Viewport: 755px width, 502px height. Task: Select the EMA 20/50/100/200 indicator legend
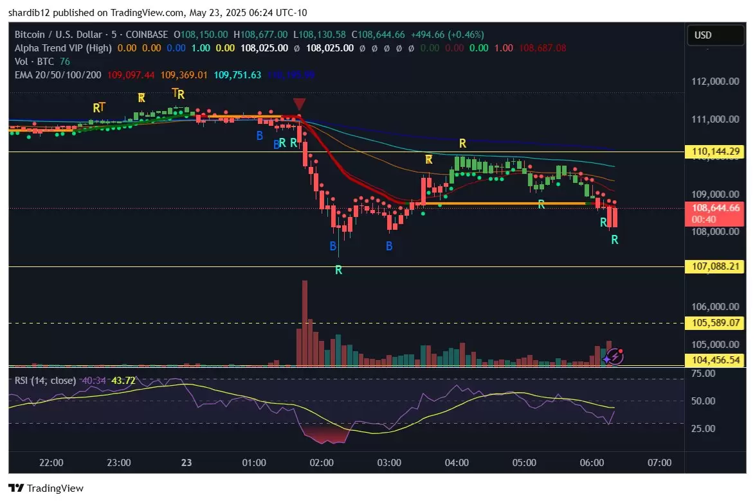pyautogui.click(x=58, y=75)
